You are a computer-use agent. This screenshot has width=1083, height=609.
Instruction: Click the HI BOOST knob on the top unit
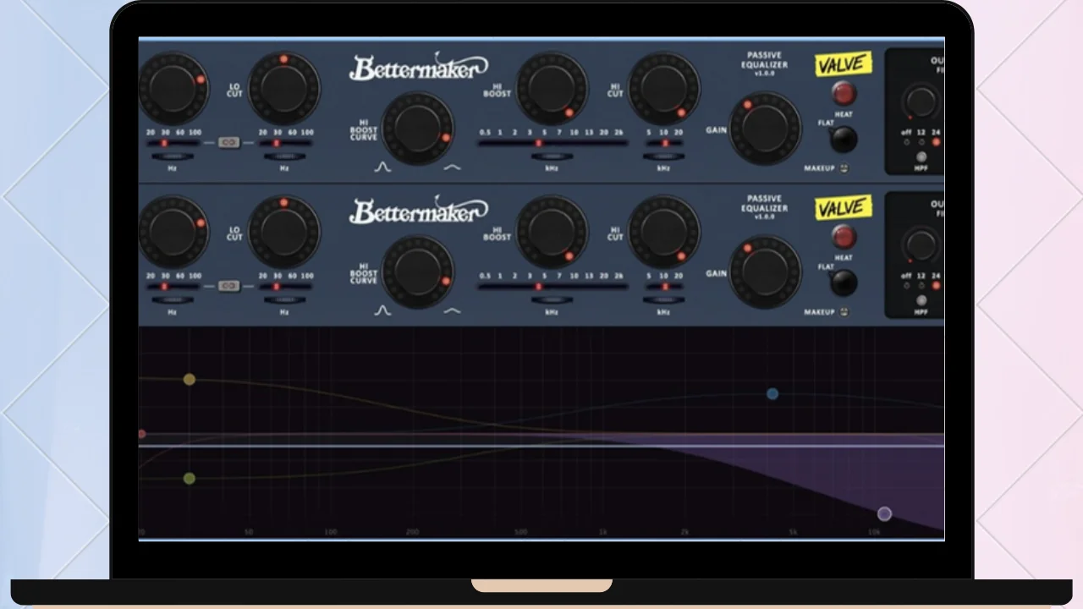552,89
